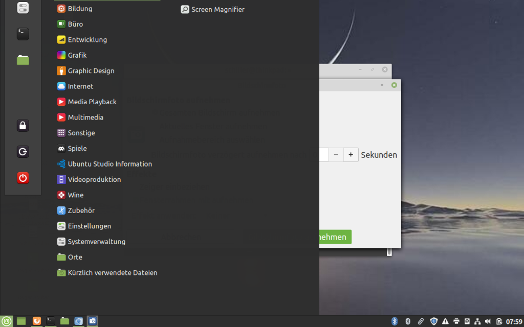Click the log out icon
This screenshot has width=524, height=327.
click(23, 152)
